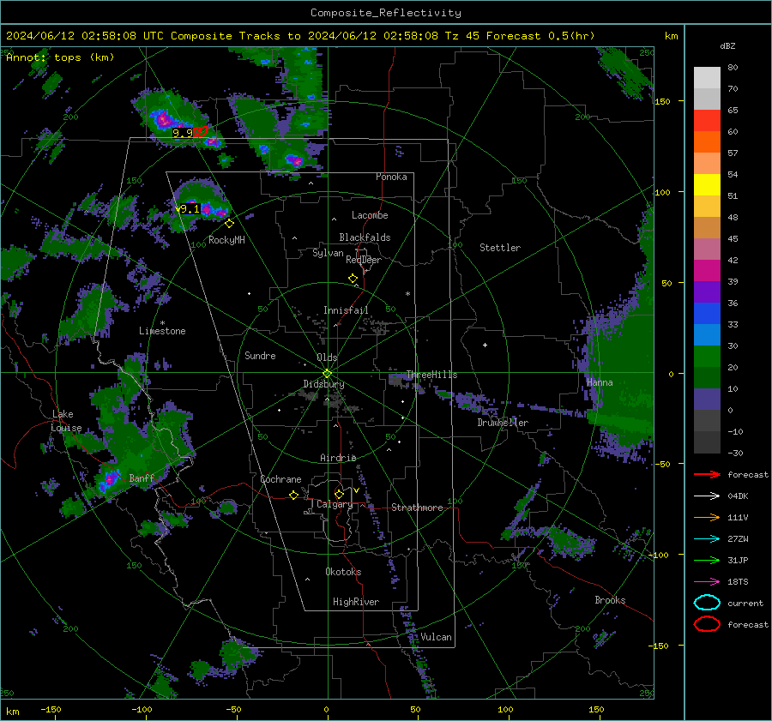Click the storm top label 9.1
Screen dimensions: 772x721
click(x=189, y=209)
